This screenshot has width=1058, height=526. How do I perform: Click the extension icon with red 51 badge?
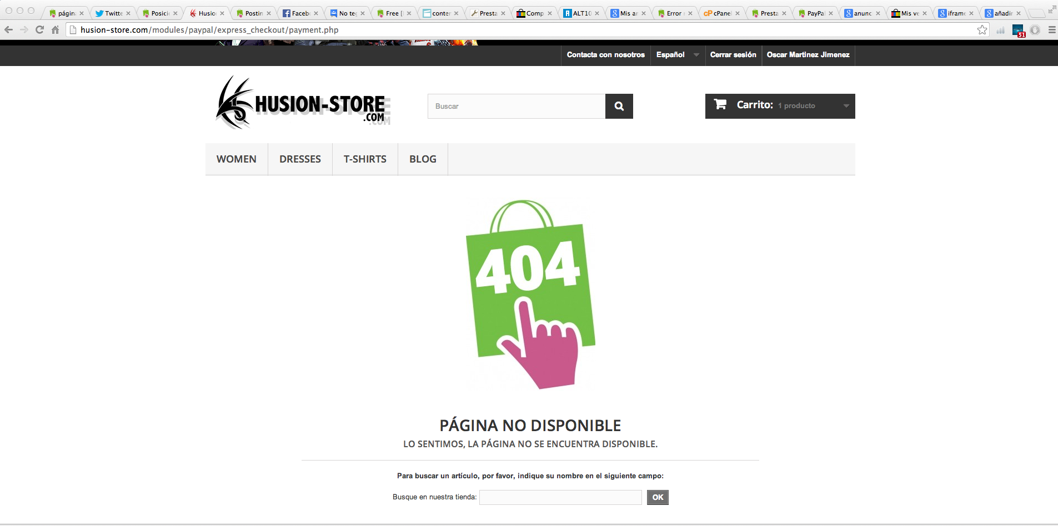pyautogui.click(x=1018, y=31)
